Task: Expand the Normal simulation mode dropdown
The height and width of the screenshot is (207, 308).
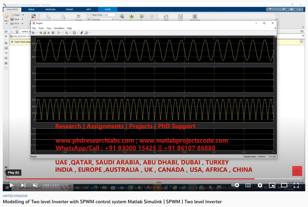Action: 113,20
